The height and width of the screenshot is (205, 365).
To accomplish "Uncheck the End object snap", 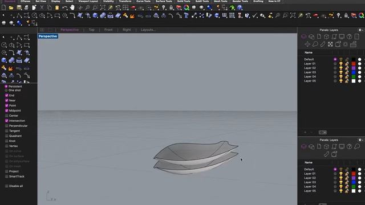I will point(6,96).
